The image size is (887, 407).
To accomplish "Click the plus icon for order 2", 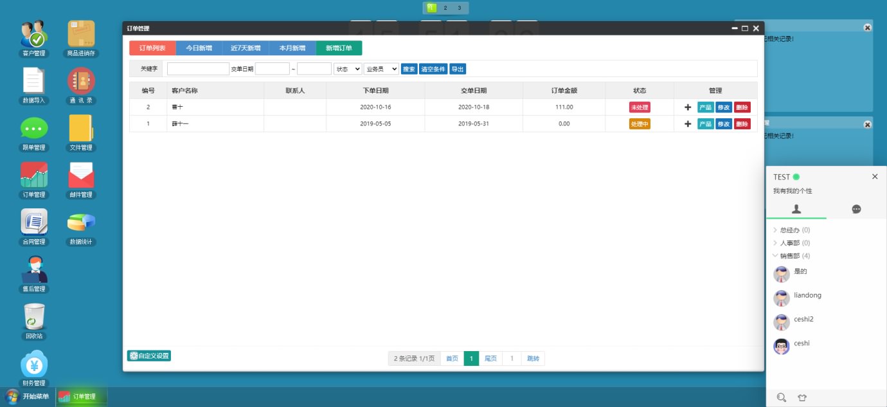I will [x=688, y=107].
